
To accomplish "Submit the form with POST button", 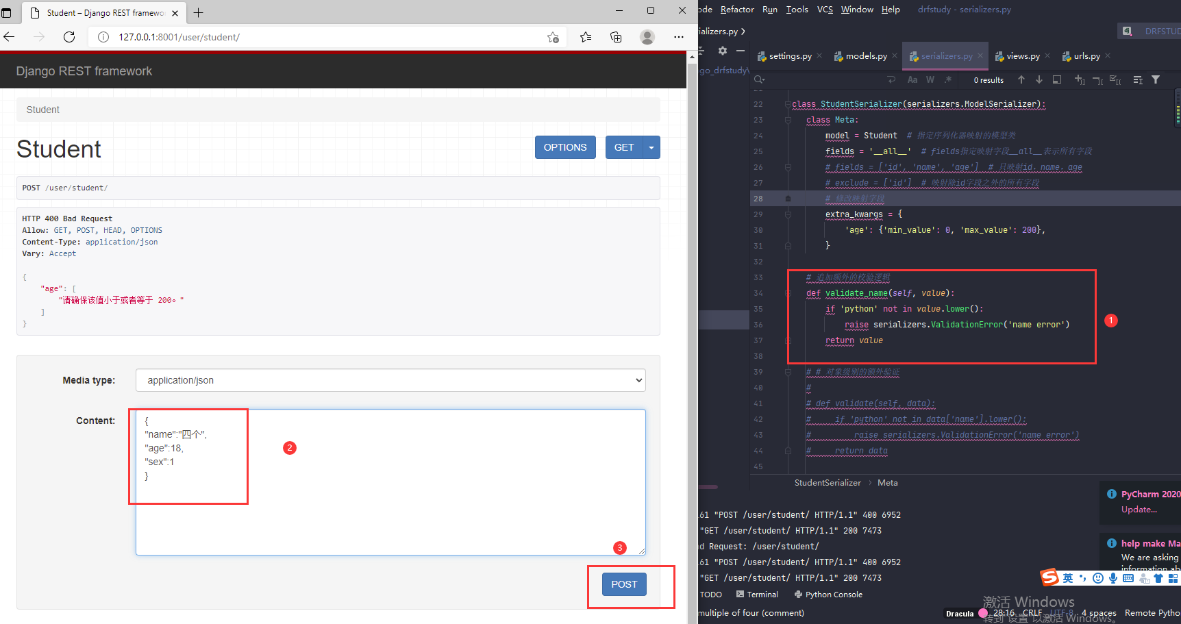I will pyautogui.click(x=624, y=584).
